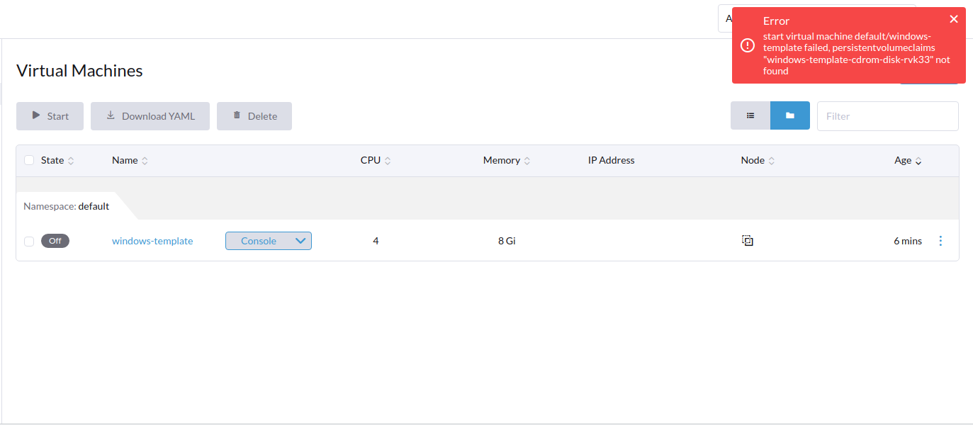Open the Console dropdown
The height and width of the screenshot is (425, 973).
click(x=302, y=241)
